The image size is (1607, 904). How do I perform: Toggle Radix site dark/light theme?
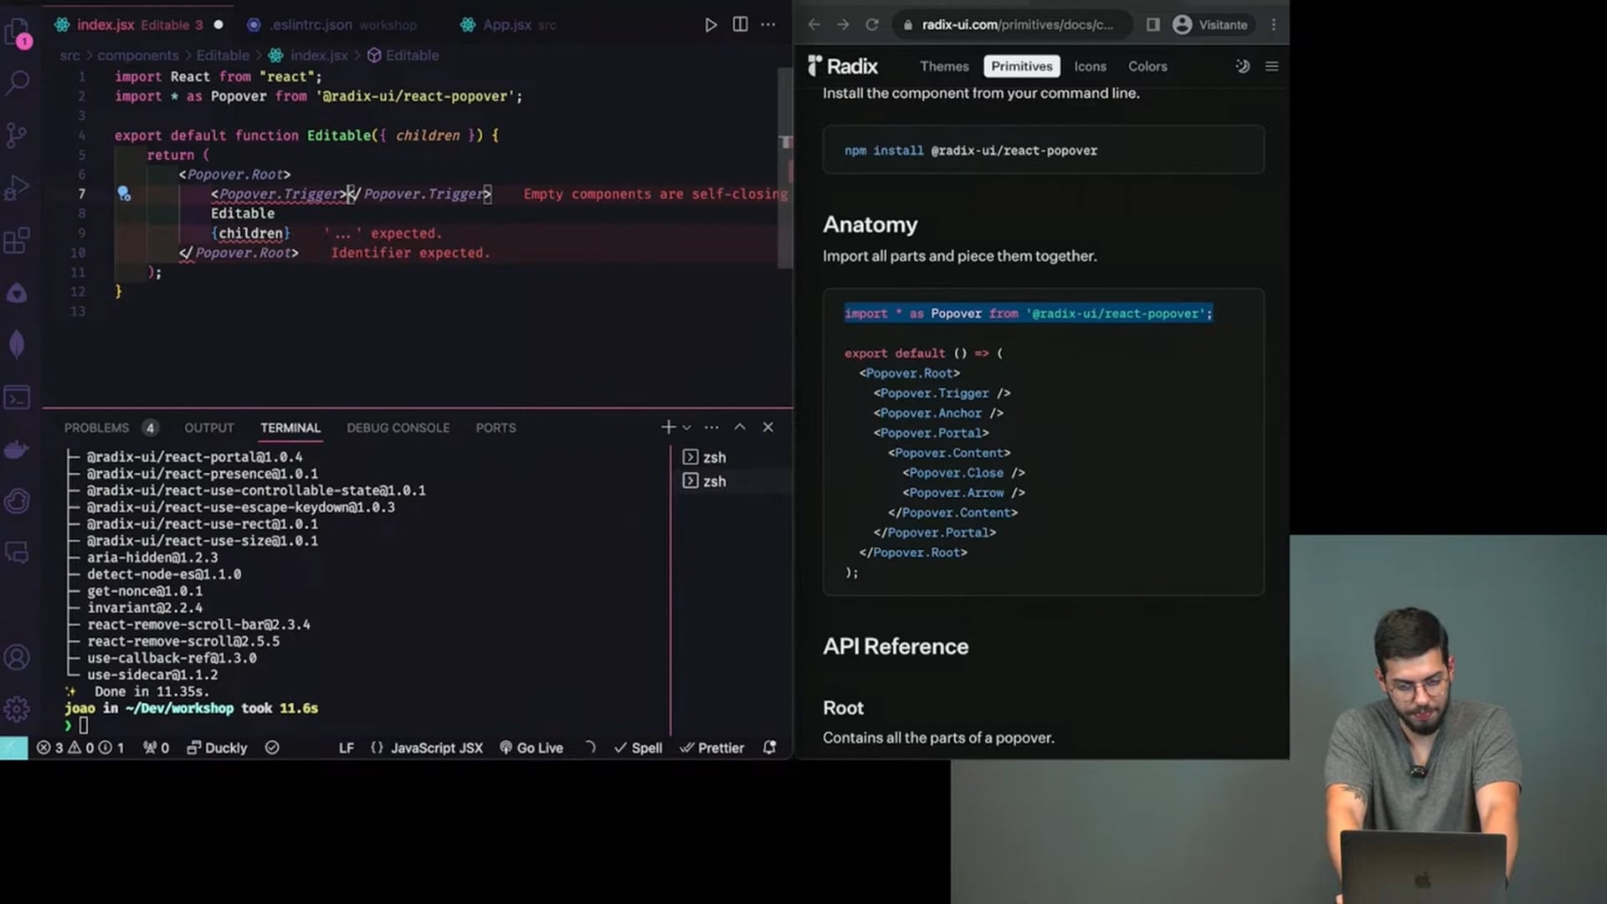1243,66
